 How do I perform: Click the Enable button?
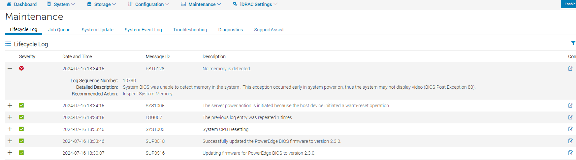[x=569, y=4]
